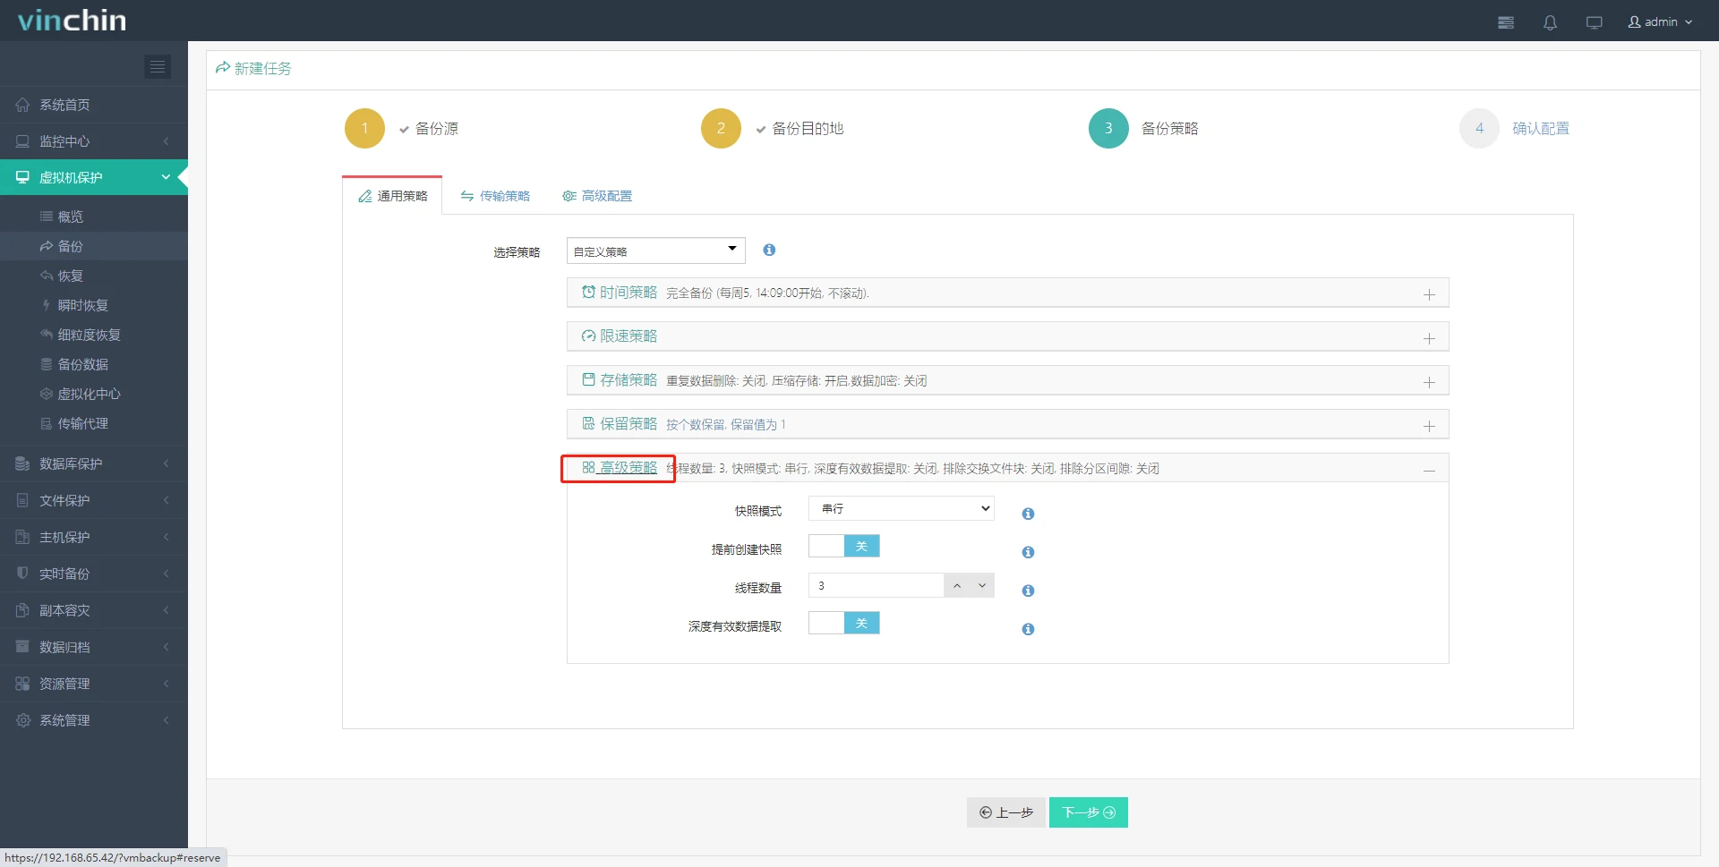The height and width of the screenshot is (867, 1719).
Task: Toggle 提前创建快照 switch
Action: click(x=844, y=546)
